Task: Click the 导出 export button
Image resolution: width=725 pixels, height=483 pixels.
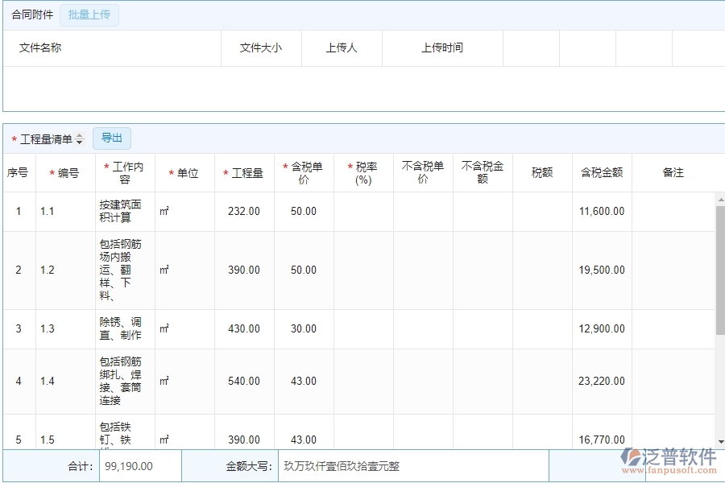Action: pos(112,138)
